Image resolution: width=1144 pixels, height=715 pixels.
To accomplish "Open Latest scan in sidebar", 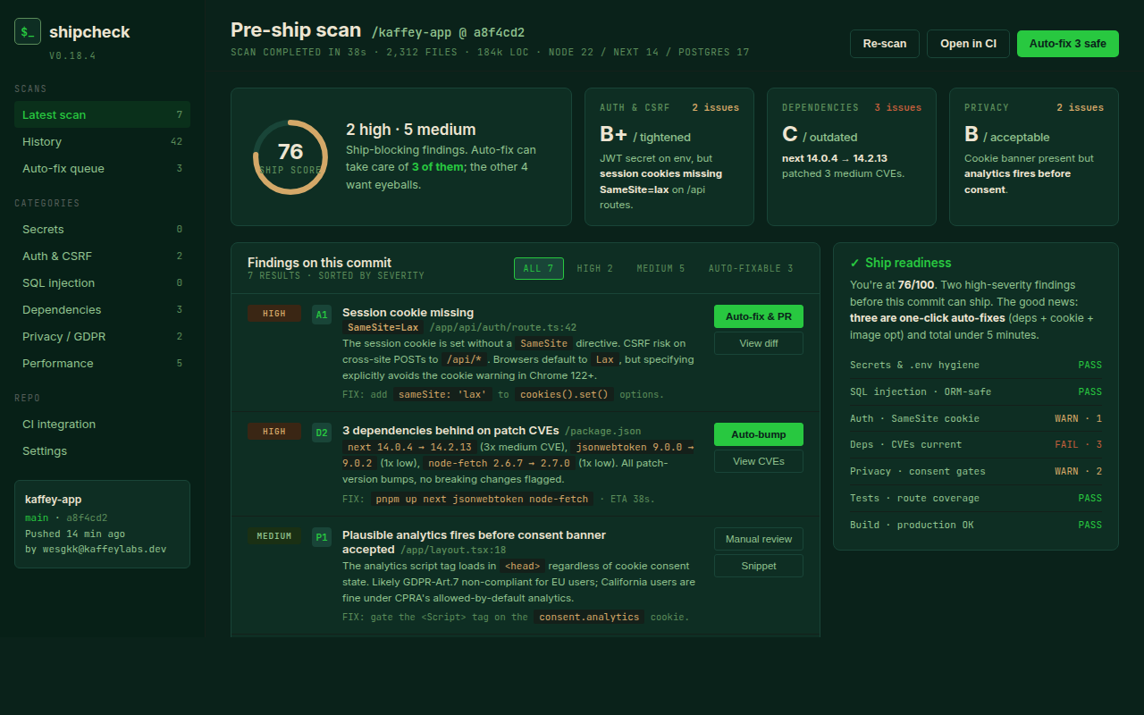I will point(102,114).
